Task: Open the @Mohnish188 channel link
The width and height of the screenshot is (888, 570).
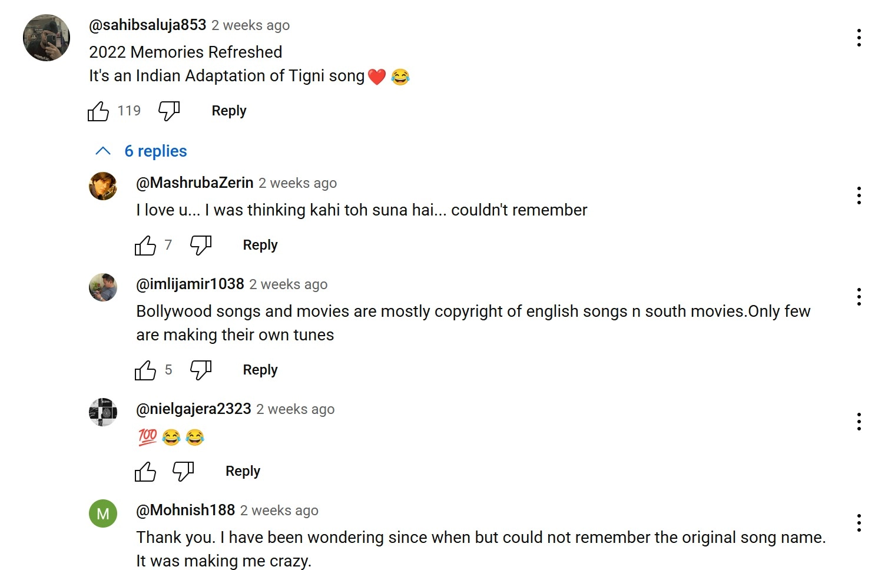Action: point(185,510)
